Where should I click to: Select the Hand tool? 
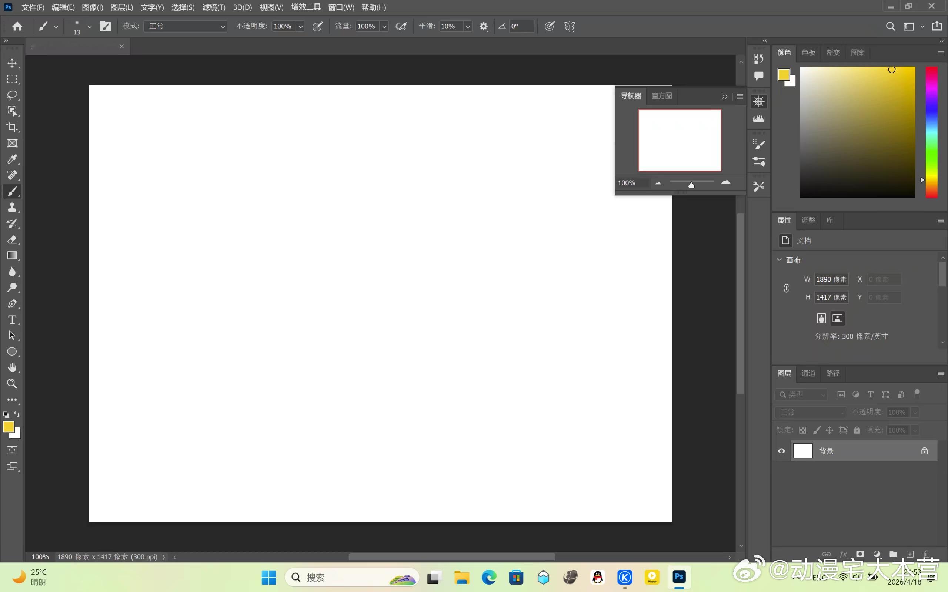(x=12, y=367)
